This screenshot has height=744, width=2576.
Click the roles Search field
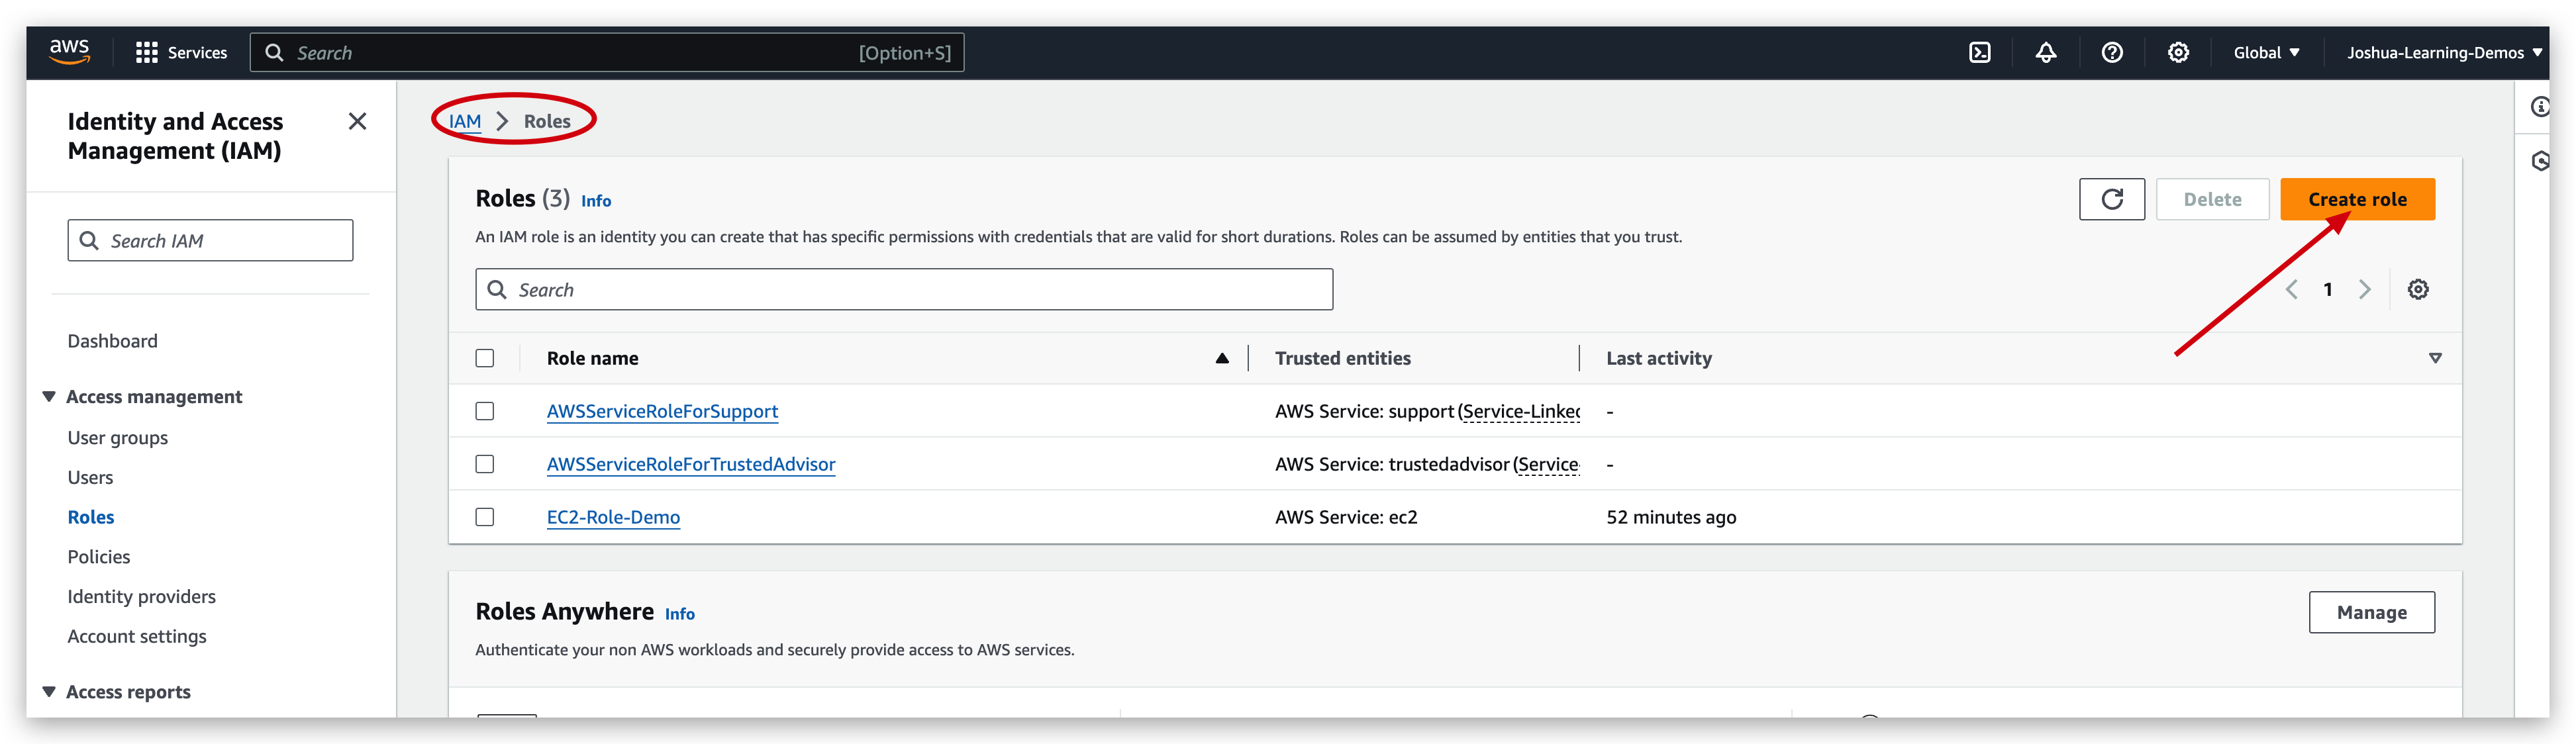click(904, 290)
